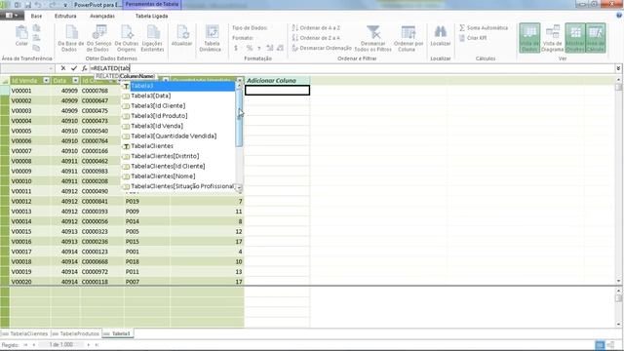The height and width of the screenshot is (351, 624).
Task: Switch to TabelaProdutos sheet tab
Action: pyautogui.click(x=76, y=333)
